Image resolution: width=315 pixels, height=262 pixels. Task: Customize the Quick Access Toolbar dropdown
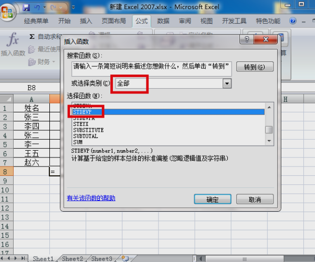coord(73,8)
